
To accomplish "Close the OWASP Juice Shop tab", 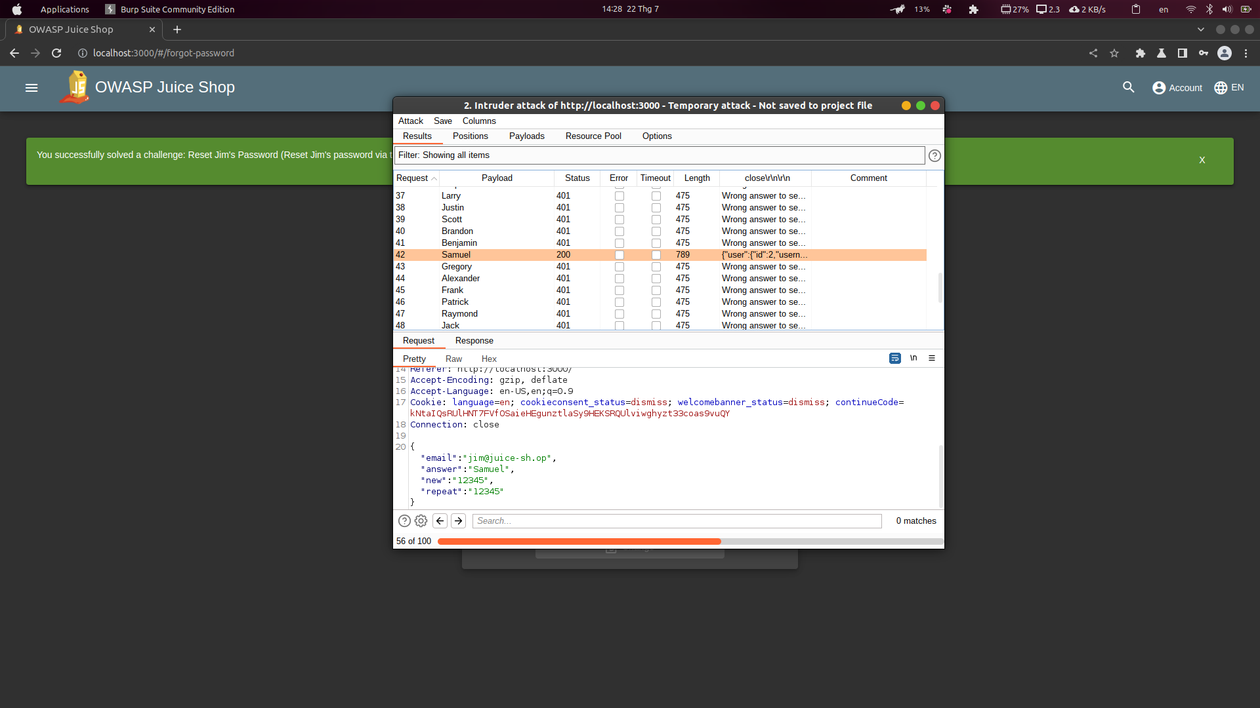I will pos(152,29).
